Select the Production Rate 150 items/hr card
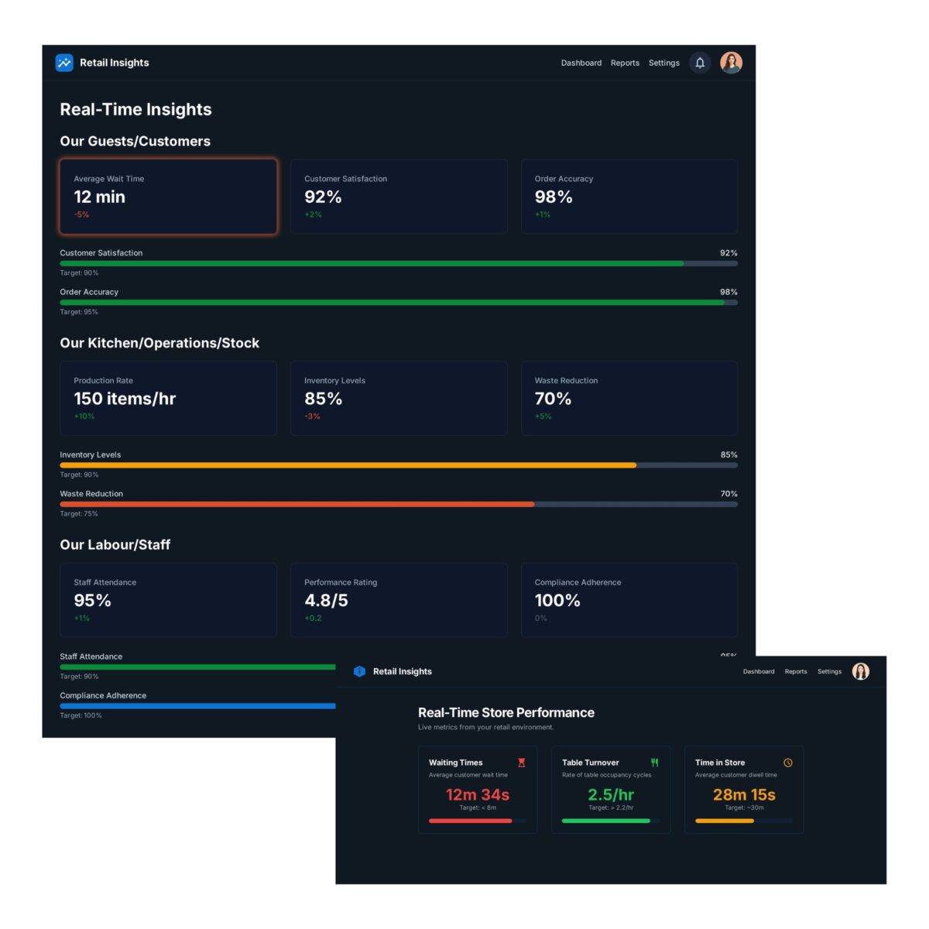This screenshot has width=929, height=929. pyautogui.click(x=168, y=398)
